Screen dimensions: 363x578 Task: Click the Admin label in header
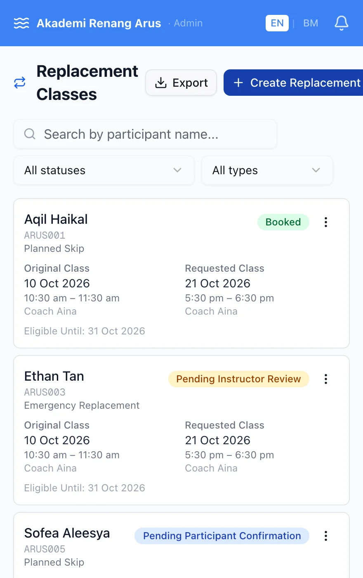(188, 23)
